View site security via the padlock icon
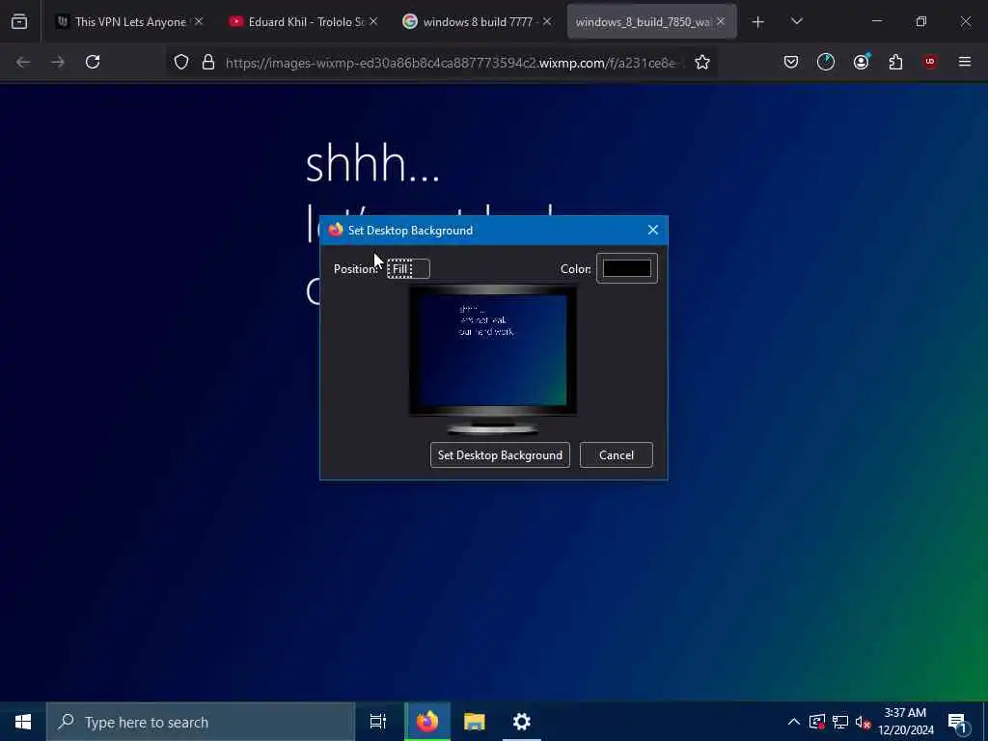Screen dimensions: 988x741 point(208,62)
